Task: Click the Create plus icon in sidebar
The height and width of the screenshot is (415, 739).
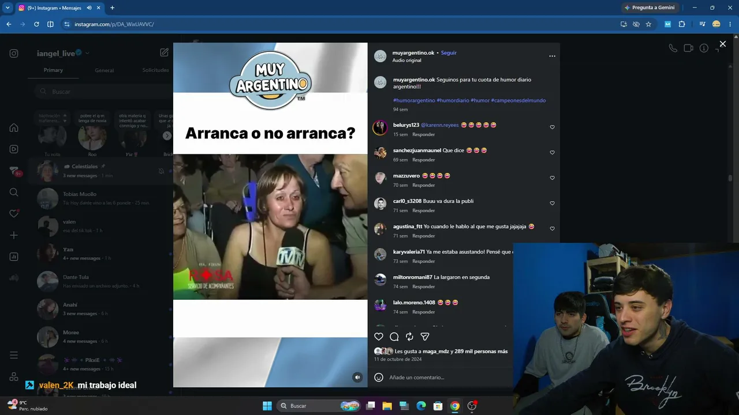Action: 14,235
